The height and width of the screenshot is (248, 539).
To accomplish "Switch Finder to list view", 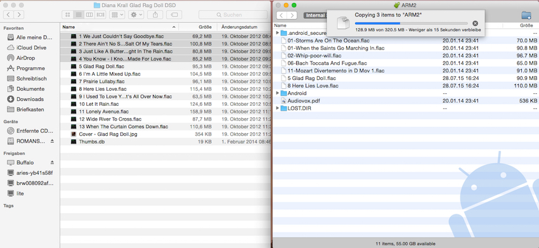I will (x=79, y=15).
